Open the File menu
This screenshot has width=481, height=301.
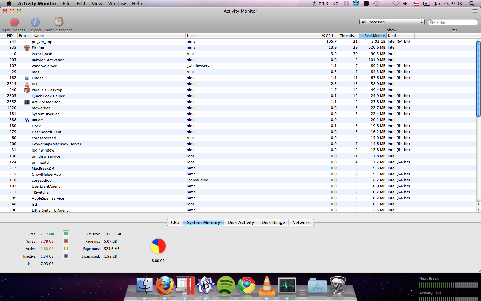(66, 3)
